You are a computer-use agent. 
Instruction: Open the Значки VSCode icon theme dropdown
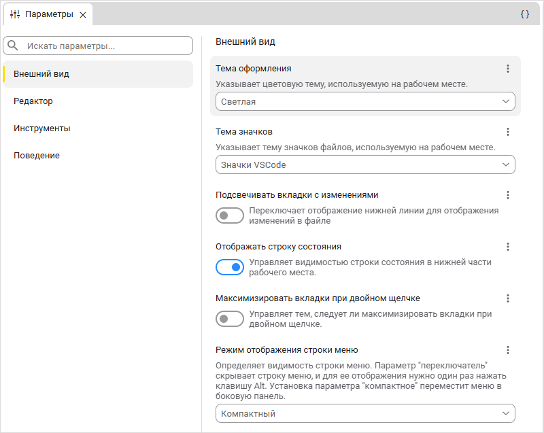click(365, 164)
